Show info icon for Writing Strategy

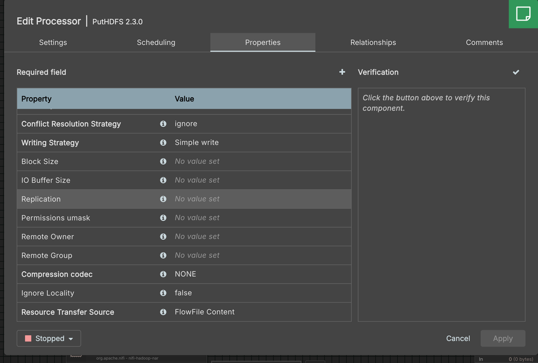163,142
